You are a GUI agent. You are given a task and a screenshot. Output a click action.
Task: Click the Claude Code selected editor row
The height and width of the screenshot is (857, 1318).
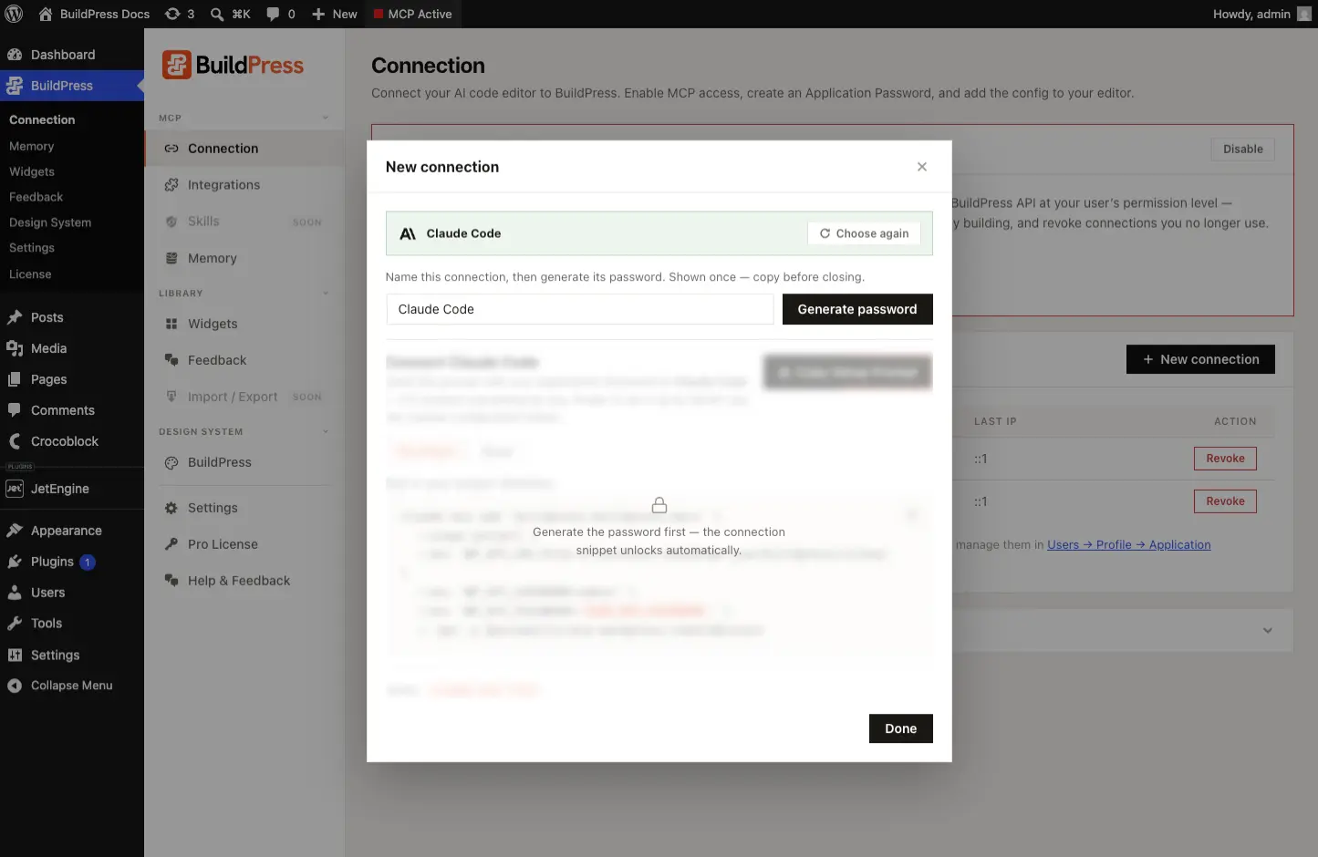pyautogui.click(x=659, y=233)
